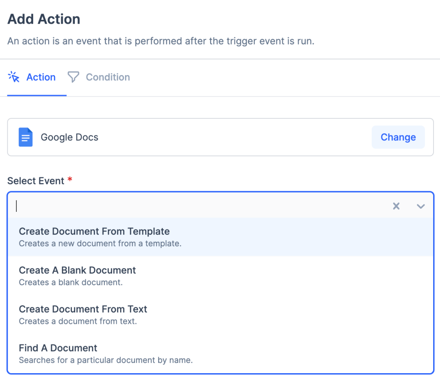The height and width of the screenshot is (380, 440).
Task: Select Create A Blank Document event
Action: 77,270
